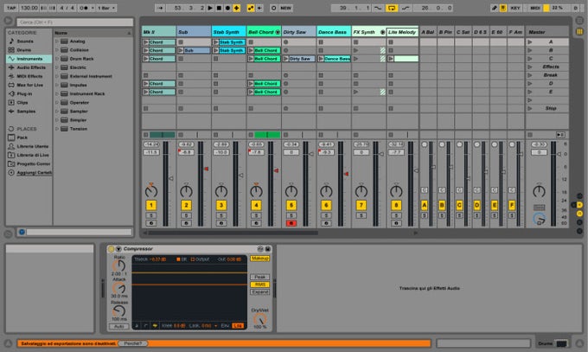Click the NEW scene capture button
588x352 pixels.
[285, 8]
